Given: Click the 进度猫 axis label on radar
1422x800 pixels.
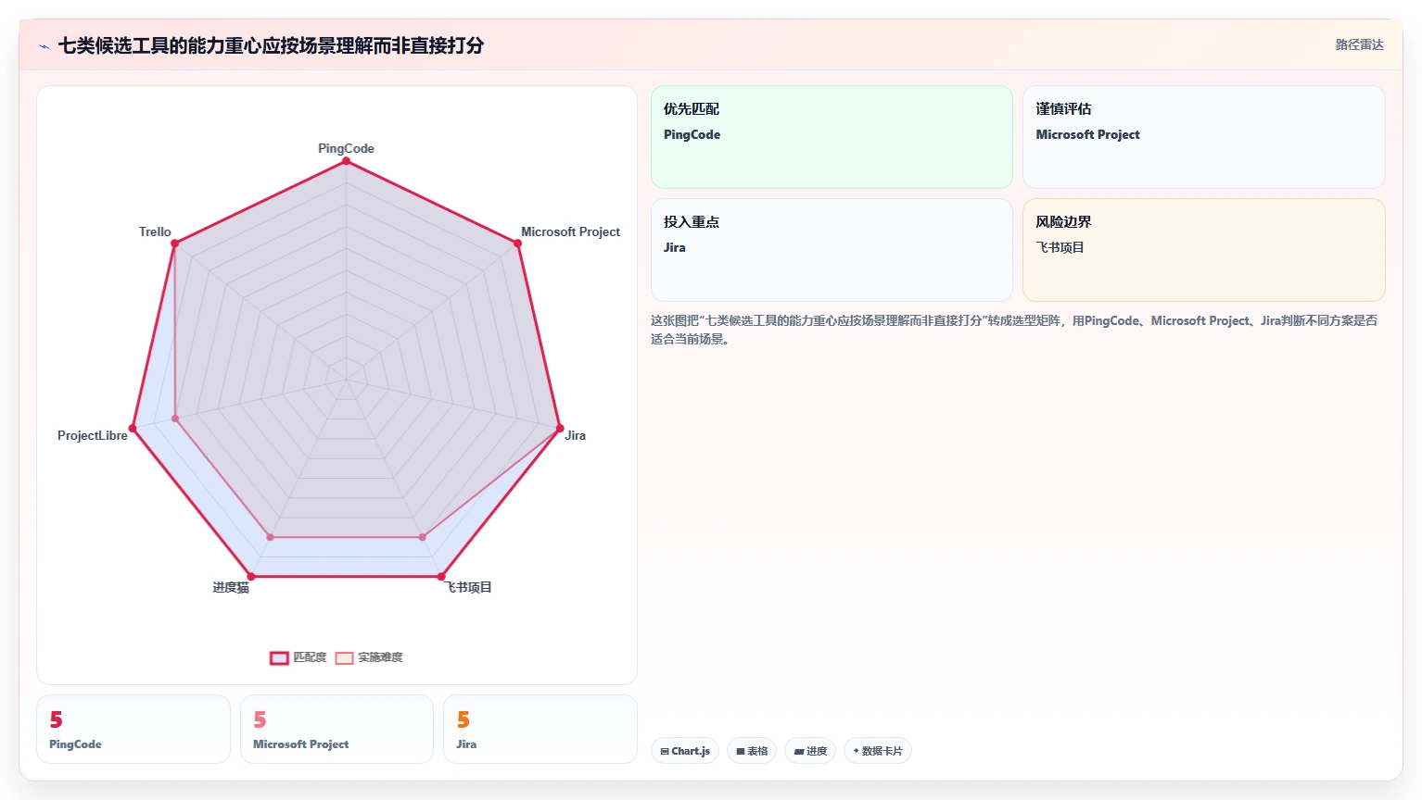Looking at the screenshot, I should [231, 587].
